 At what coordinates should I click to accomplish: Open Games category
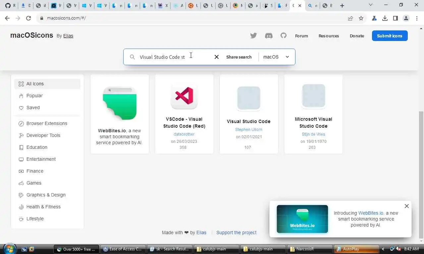(47, 183)
